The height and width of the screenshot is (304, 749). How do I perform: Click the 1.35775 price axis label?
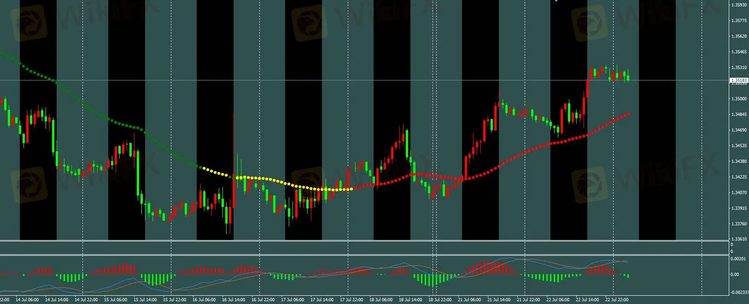[739, 21]
